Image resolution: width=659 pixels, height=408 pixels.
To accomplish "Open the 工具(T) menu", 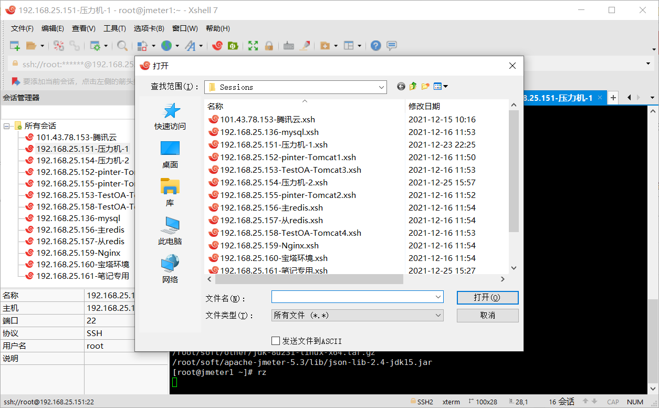I will (114, 28).
